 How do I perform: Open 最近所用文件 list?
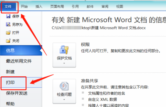[x=19, y=61]
